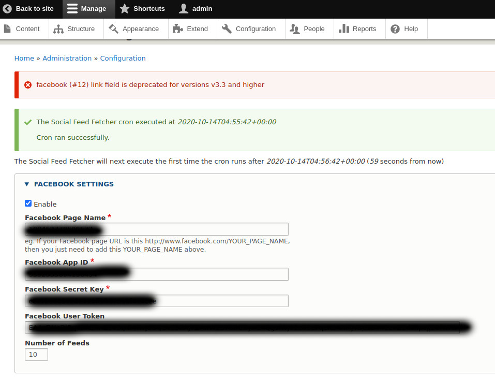Viewport: 495px width, 378px height.
Task: Select the Manage menu item
Action: tap(88, 9)
